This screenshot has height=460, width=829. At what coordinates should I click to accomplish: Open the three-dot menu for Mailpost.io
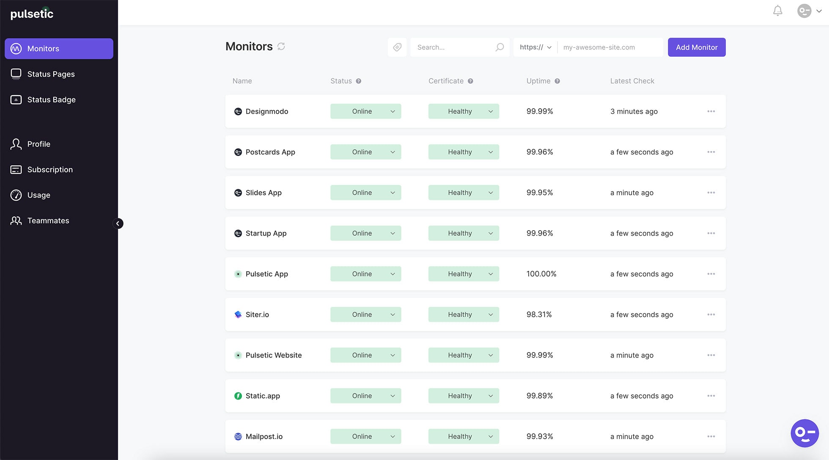[x=711, y=436]
